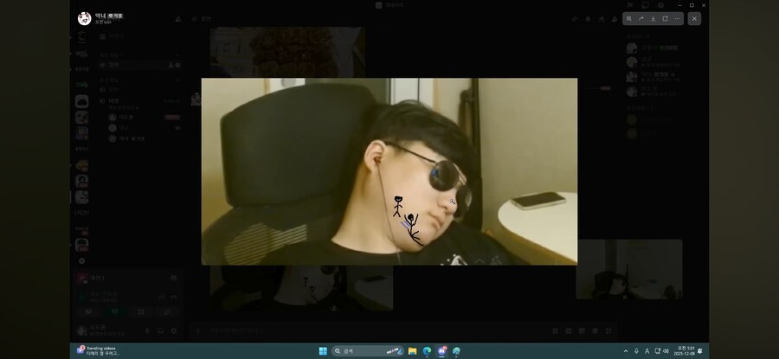Open the image in browser icon
779x359 pixels.
(666, 19)
